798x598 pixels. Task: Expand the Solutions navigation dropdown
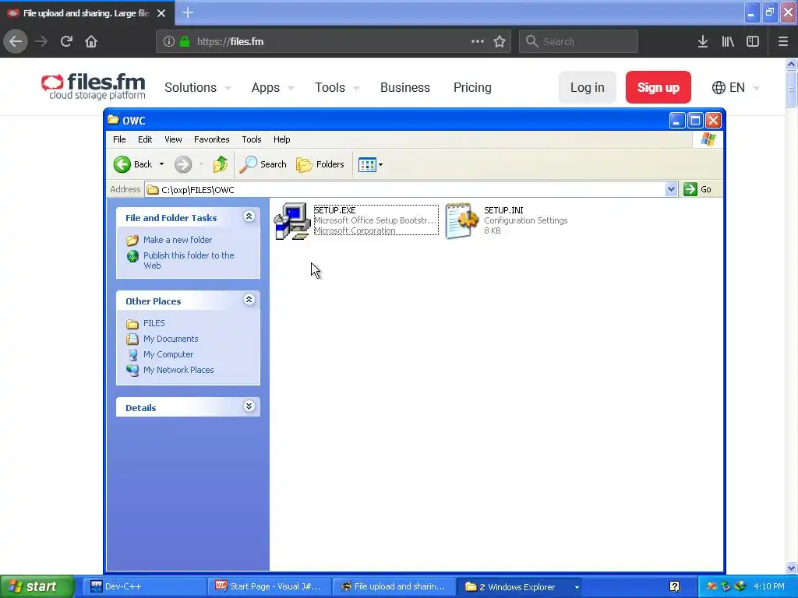click(197, 87)
